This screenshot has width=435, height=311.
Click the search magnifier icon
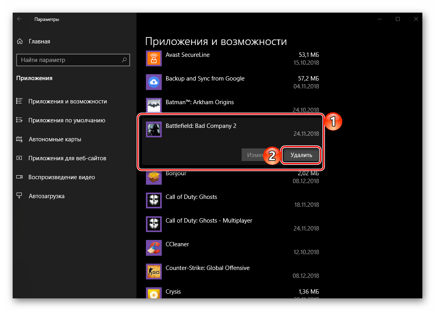tap(124, 60)
